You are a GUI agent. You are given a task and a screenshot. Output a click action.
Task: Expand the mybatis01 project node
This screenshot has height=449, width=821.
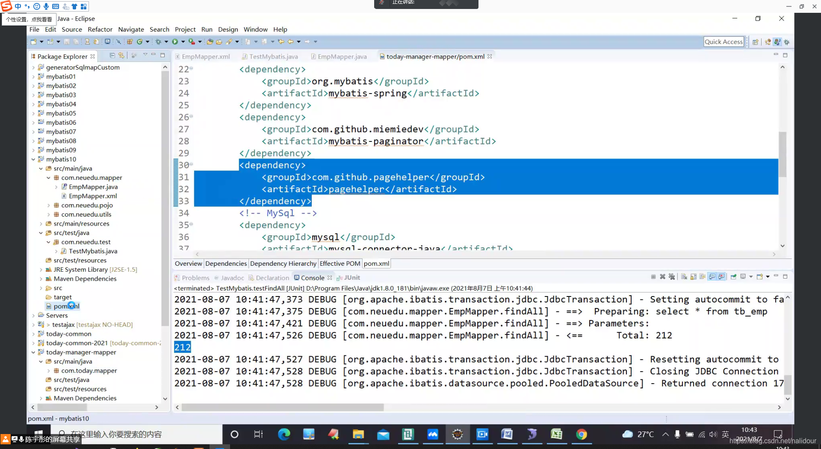point(33,76)
